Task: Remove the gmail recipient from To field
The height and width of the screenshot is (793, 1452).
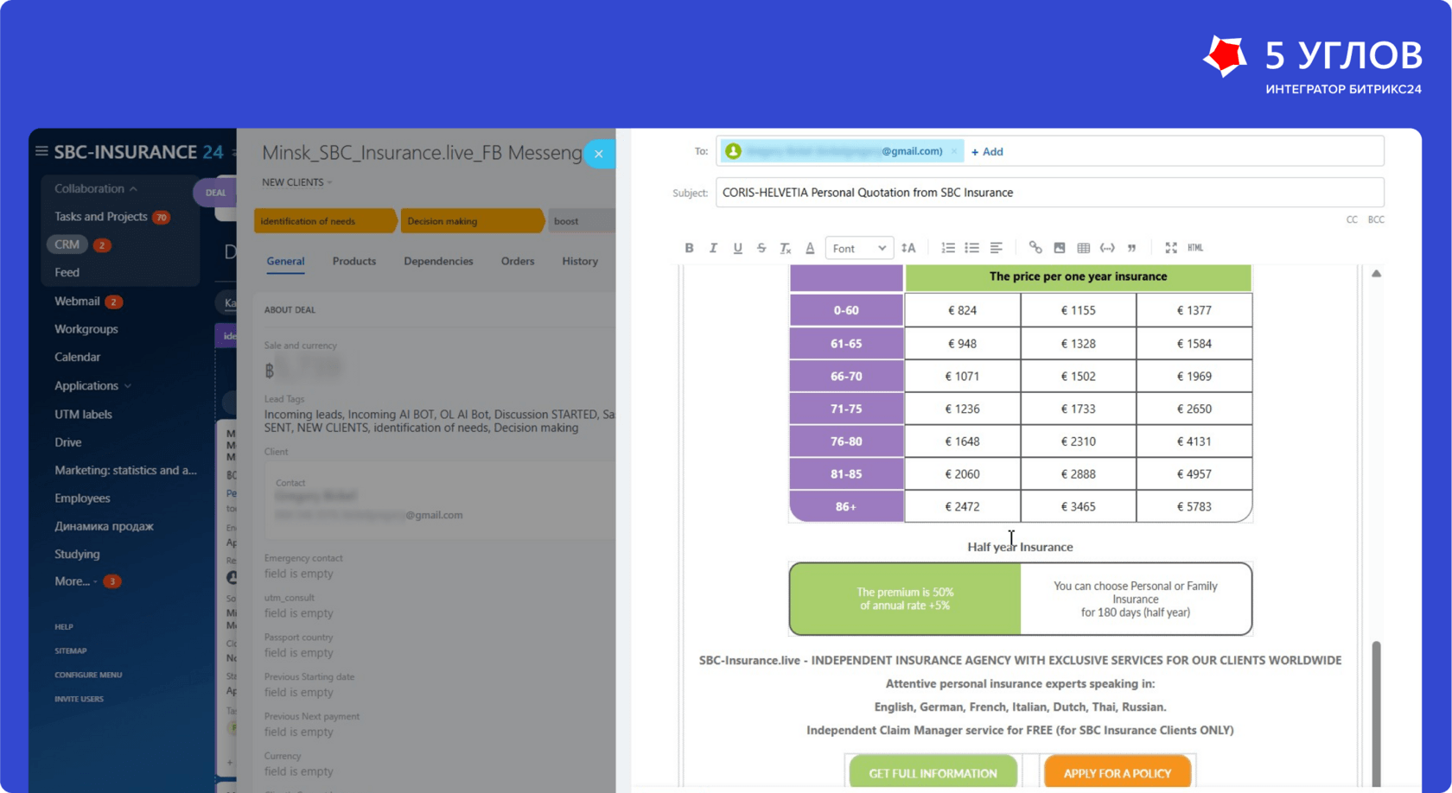Action: [x=954, y=151]
